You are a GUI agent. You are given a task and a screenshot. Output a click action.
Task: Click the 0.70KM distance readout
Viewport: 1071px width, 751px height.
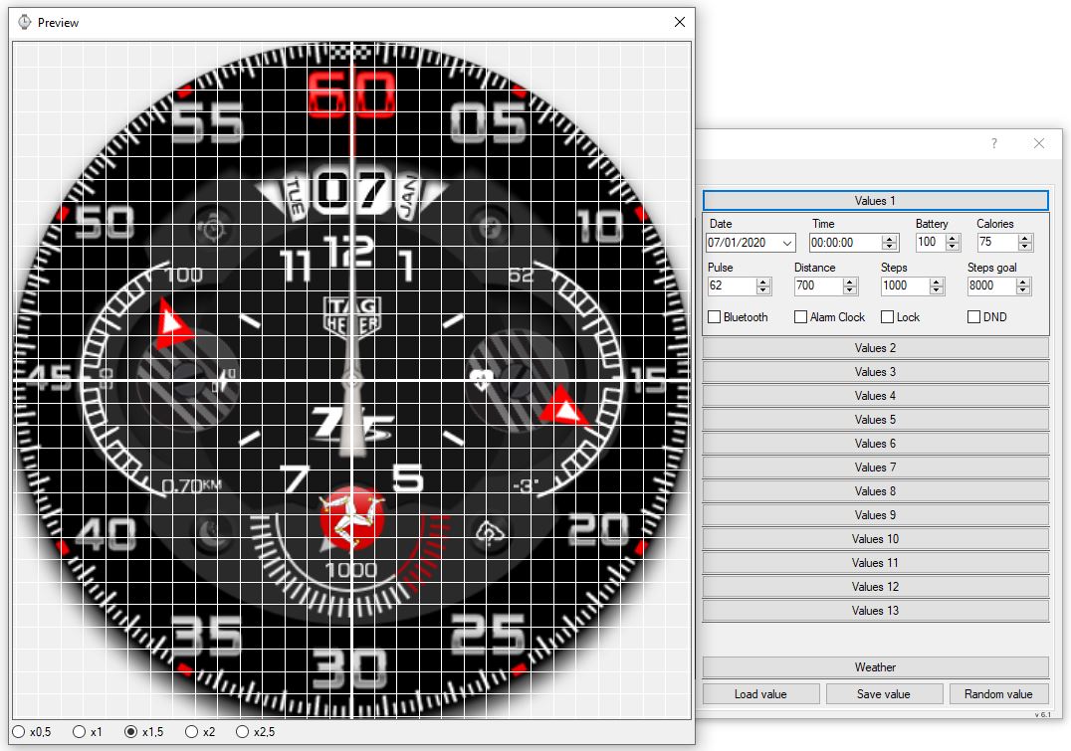[191, 485]
